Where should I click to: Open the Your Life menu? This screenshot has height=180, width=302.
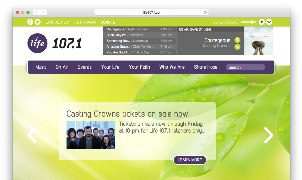(x=110, y=67)
